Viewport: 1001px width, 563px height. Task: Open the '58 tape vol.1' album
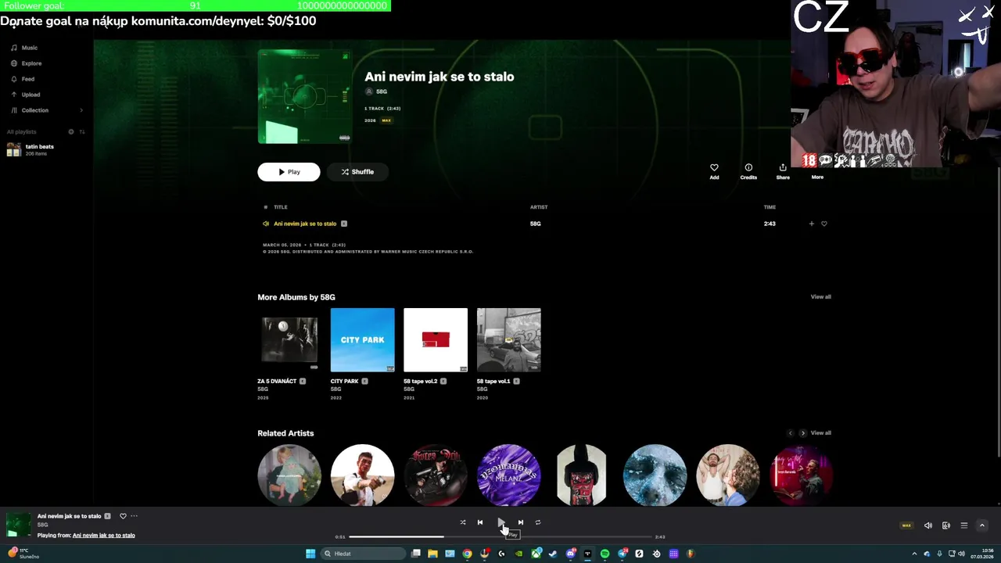point(508,340)
